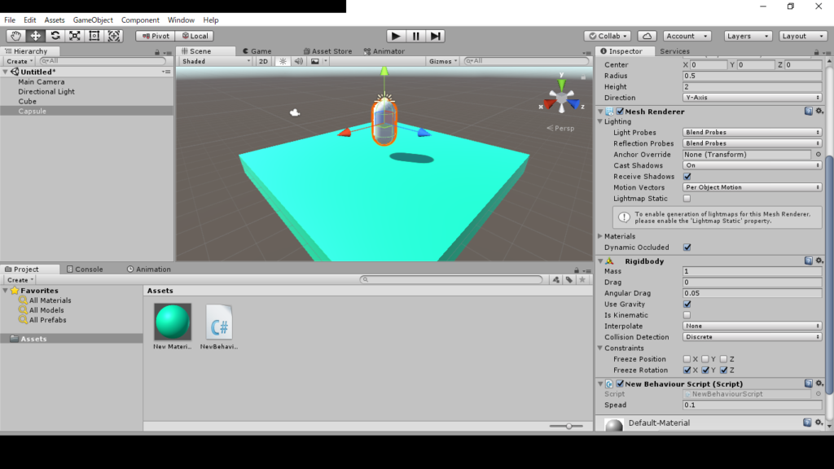Open the Cast Shadows dropdown

point(752,165)
